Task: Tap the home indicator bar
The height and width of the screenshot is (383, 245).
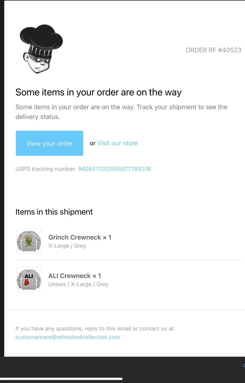Action: (61, 379)
